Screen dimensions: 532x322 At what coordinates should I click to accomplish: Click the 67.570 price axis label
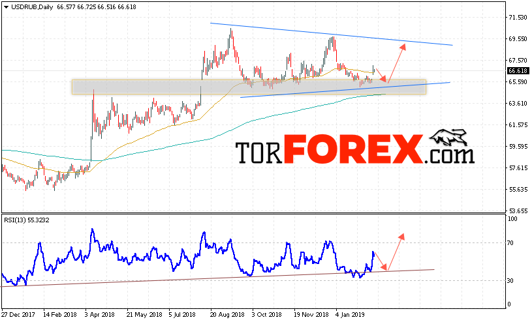518,61
